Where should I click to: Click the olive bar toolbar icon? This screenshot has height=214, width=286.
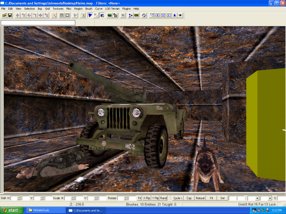pyautogui.click(x=136, y=15)
